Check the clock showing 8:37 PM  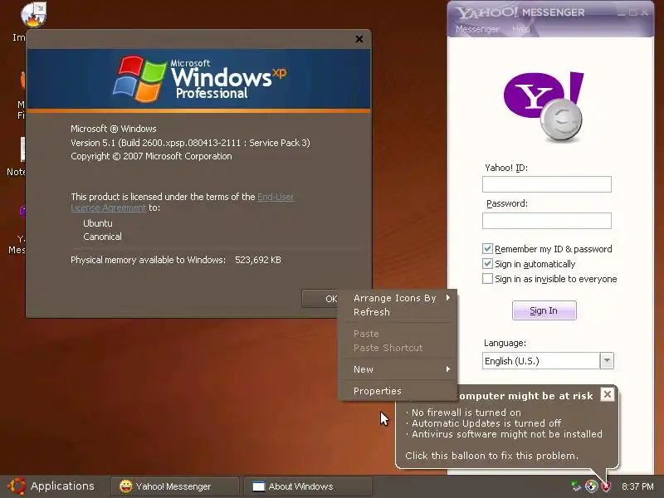coord(637,486)
